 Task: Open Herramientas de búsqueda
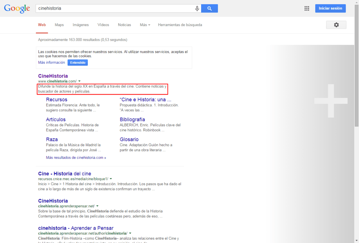tap(180, 25)
